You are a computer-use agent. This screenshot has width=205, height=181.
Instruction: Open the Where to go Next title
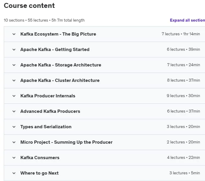(x=40, y=173)
